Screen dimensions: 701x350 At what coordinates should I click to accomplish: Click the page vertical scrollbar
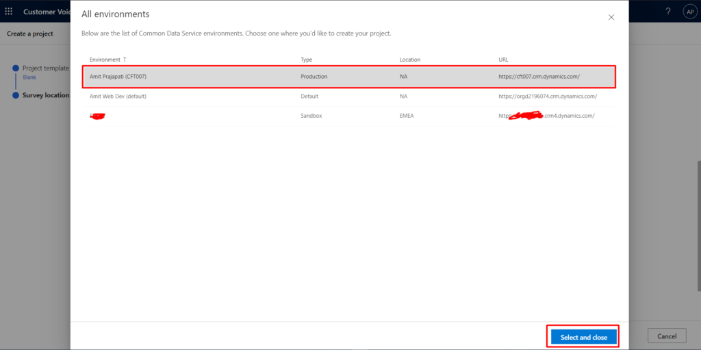point(698,226)
